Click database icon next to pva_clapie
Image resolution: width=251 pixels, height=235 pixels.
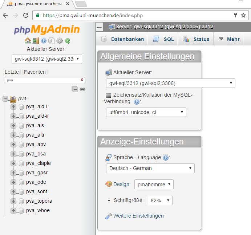pyautogui.click(x=21, y=163)
